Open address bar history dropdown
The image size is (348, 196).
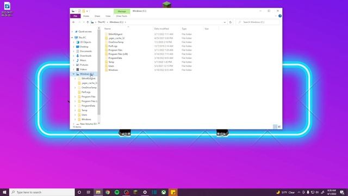[225, 22]
